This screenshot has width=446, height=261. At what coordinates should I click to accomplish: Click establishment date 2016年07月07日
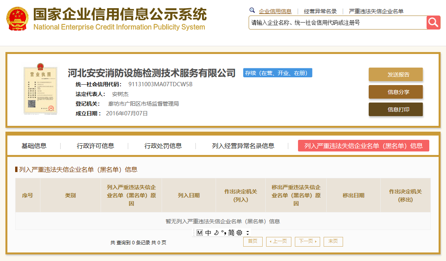(x=127, y=113)
